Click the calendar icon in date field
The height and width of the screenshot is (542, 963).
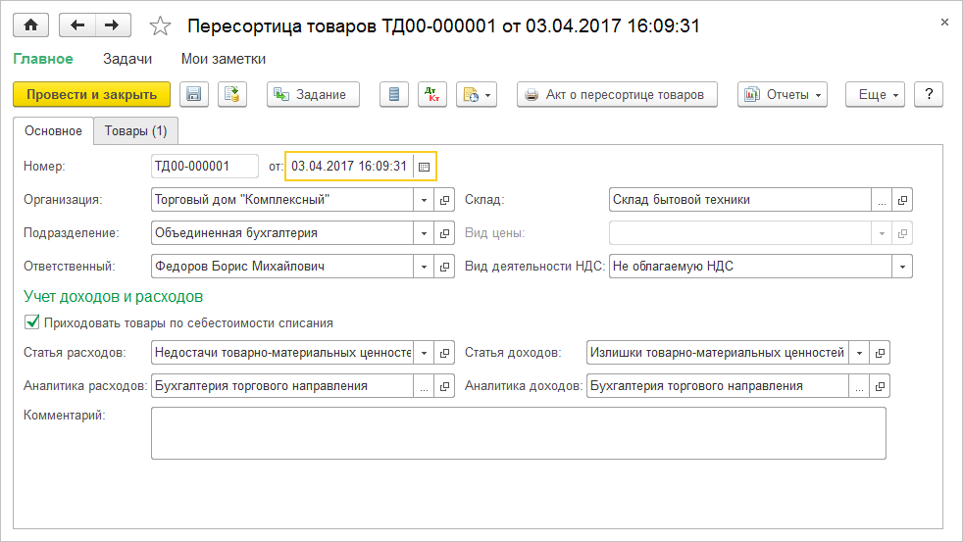(x=424, y=167)
